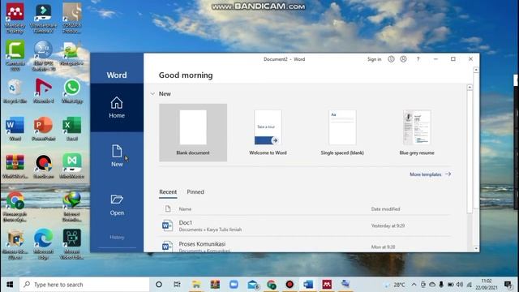The height and width of the screenshot is (292, 519).
Task: Switch to the Pinned tab
Action: pyautogui.click(x=195, y=192)
